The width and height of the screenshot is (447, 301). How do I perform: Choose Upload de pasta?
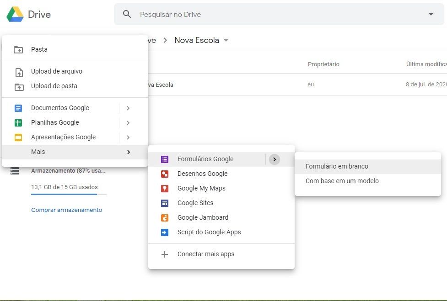click(75, 86)
